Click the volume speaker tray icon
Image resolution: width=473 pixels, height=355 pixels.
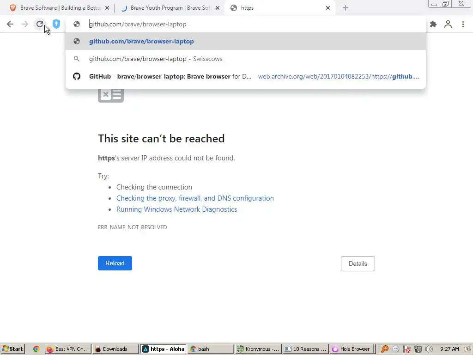tap(429, 349)
